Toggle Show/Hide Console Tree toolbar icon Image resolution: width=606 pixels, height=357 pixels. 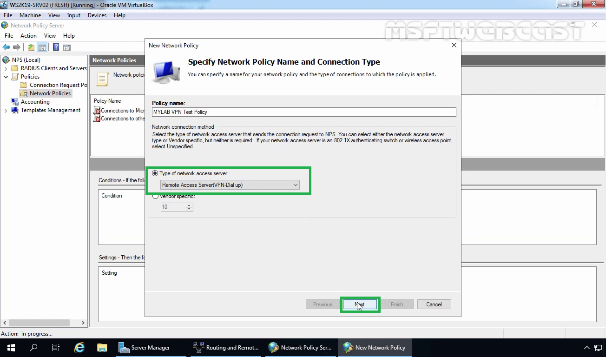pyautogui.click(x=42, y=47)
